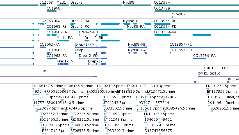
Task: Select the Drep-2-RA transcript label
Action: tap(80, 21)
